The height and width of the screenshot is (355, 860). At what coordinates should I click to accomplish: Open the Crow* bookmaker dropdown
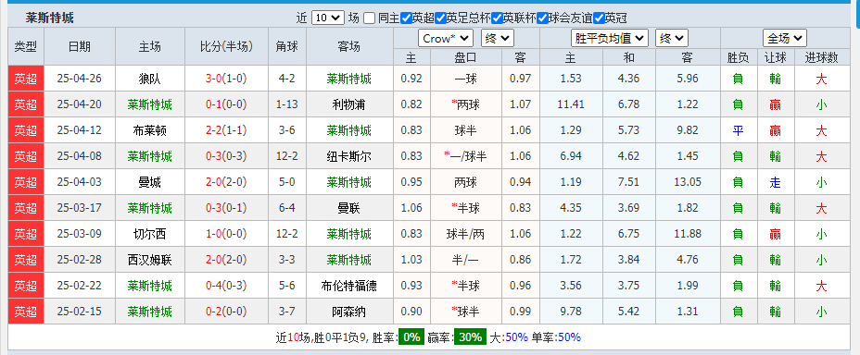(x=446, y=39)
